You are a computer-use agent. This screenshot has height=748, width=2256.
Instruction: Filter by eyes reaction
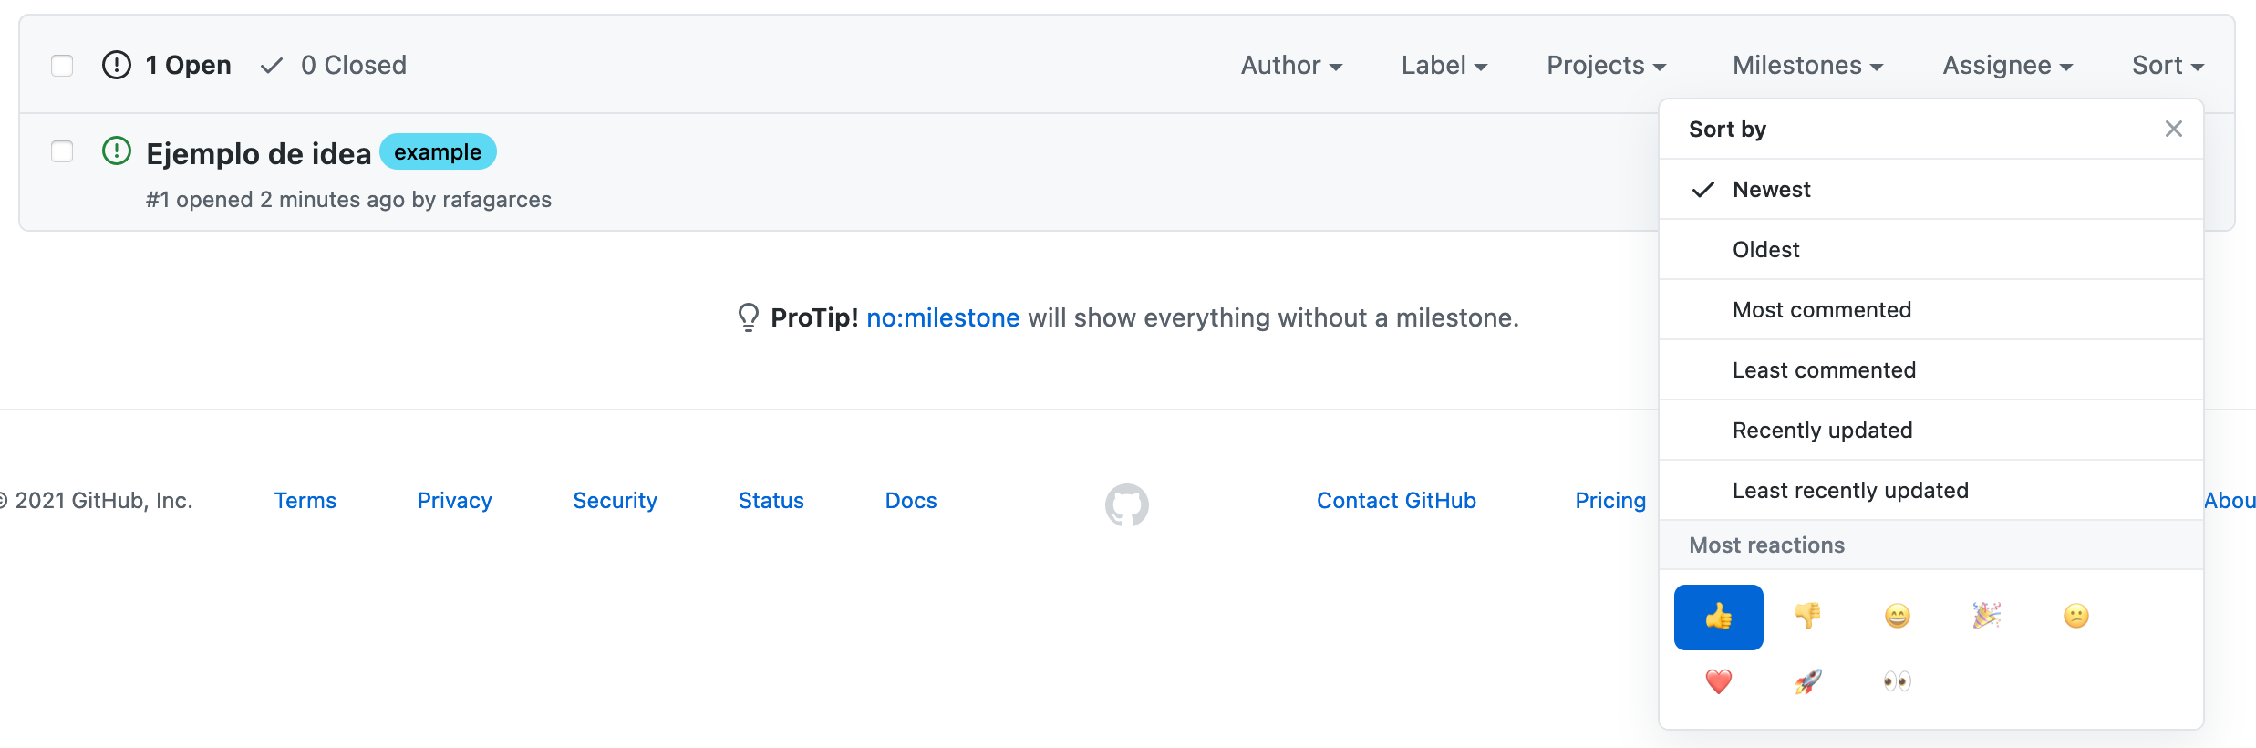(1897, 681)
